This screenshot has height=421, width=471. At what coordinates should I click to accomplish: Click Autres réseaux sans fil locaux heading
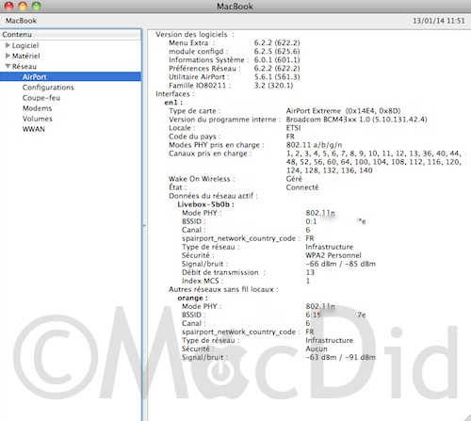point(223,289)
